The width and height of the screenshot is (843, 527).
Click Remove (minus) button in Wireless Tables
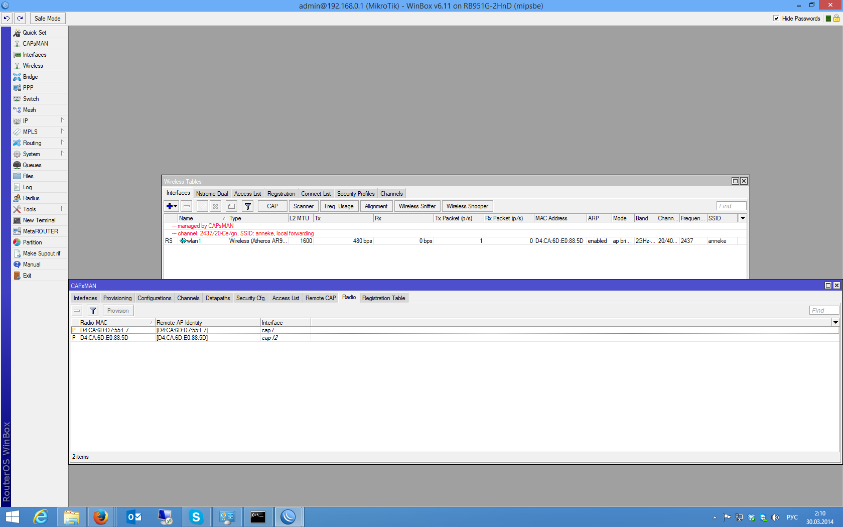pyautogui.click(x=187, y=206)
